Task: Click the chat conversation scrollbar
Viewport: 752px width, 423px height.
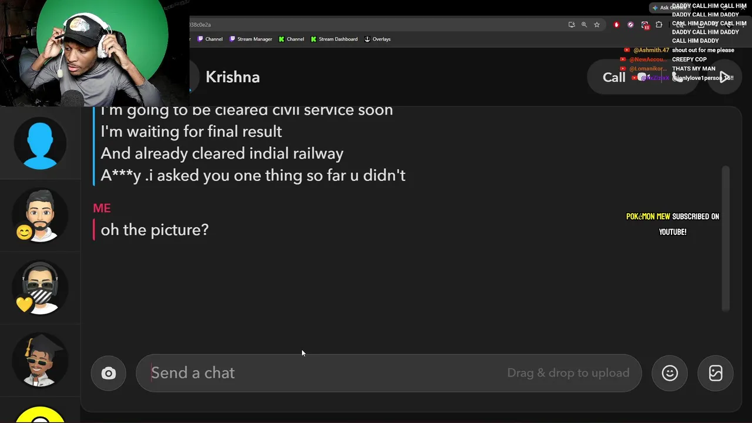Action: [726, 238]
